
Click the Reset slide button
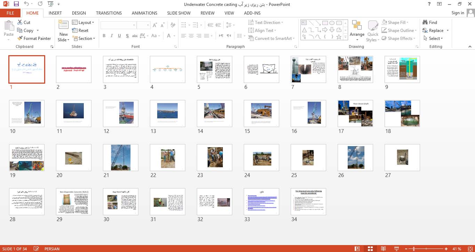(x=80, y=31)
